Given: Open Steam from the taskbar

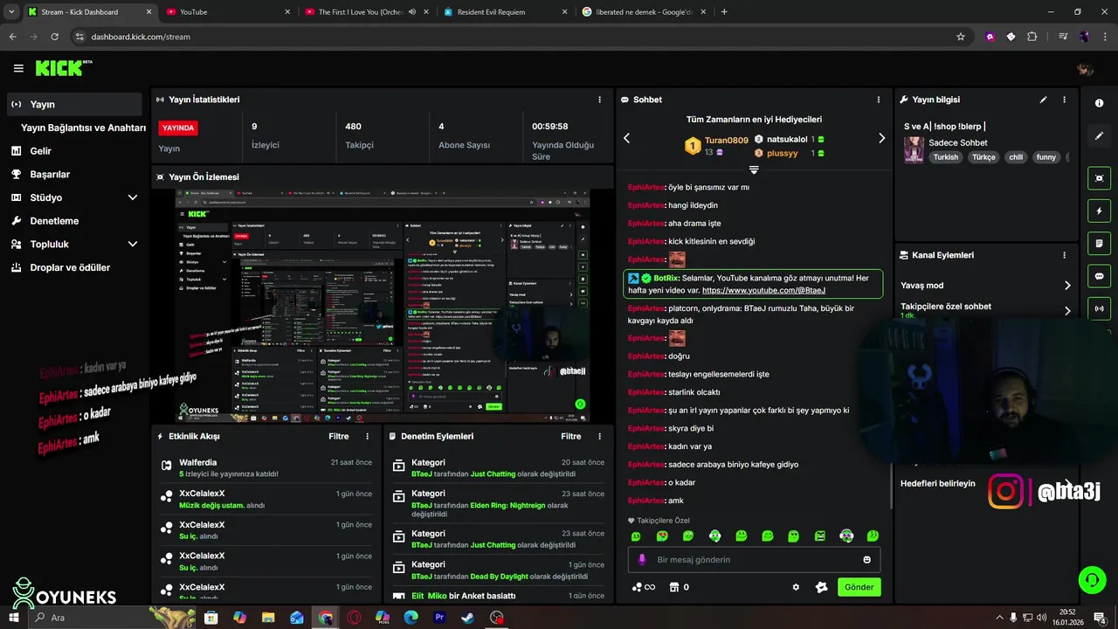Looking at the screenshot, I should pyautogui.click(x=468, y=617).
